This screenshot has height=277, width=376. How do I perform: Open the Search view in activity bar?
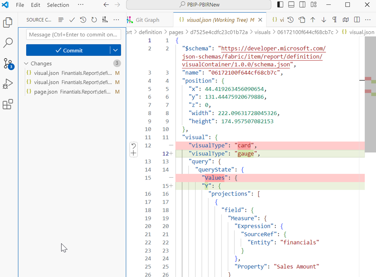8,43
